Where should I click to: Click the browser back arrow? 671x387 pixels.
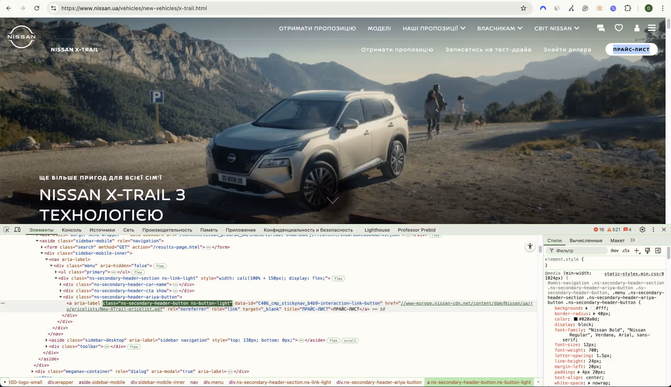pyautogui.click(x=9, y=8)
